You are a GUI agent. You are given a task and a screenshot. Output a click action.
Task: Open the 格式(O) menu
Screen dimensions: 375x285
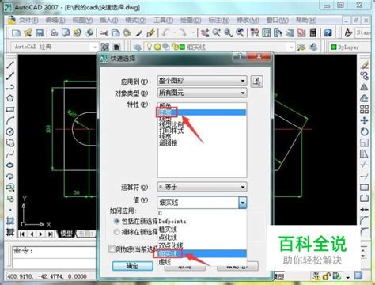[136, 21]
